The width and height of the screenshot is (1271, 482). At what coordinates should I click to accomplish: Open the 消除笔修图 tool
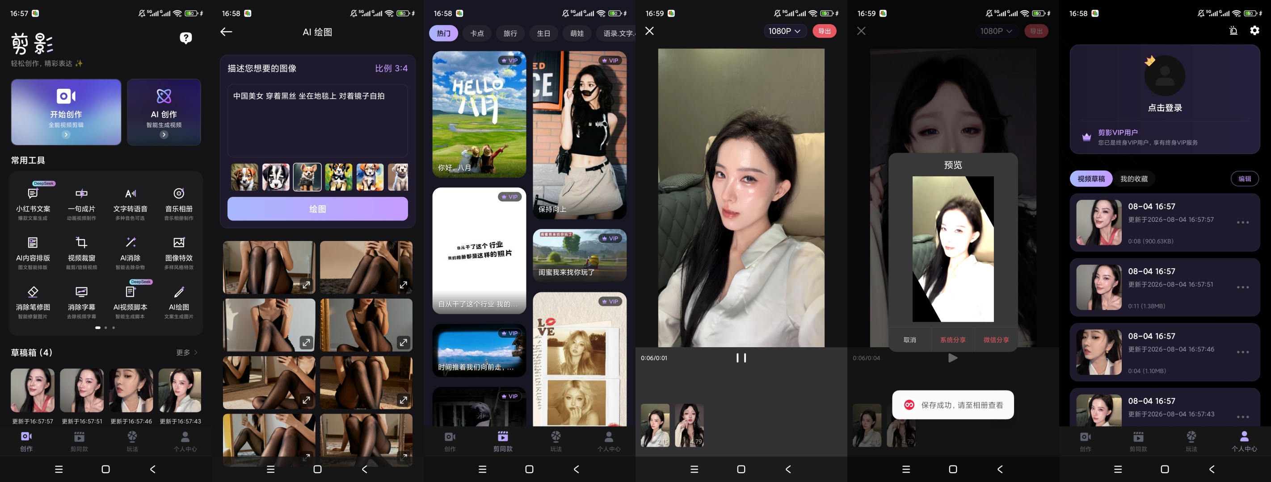tap(33, 303)
